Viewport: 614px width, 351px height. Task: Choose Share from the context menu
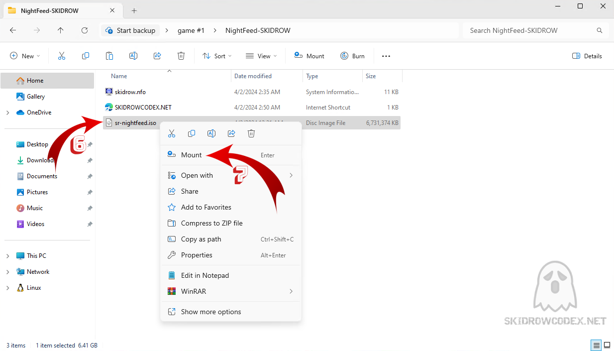(231, 191)
